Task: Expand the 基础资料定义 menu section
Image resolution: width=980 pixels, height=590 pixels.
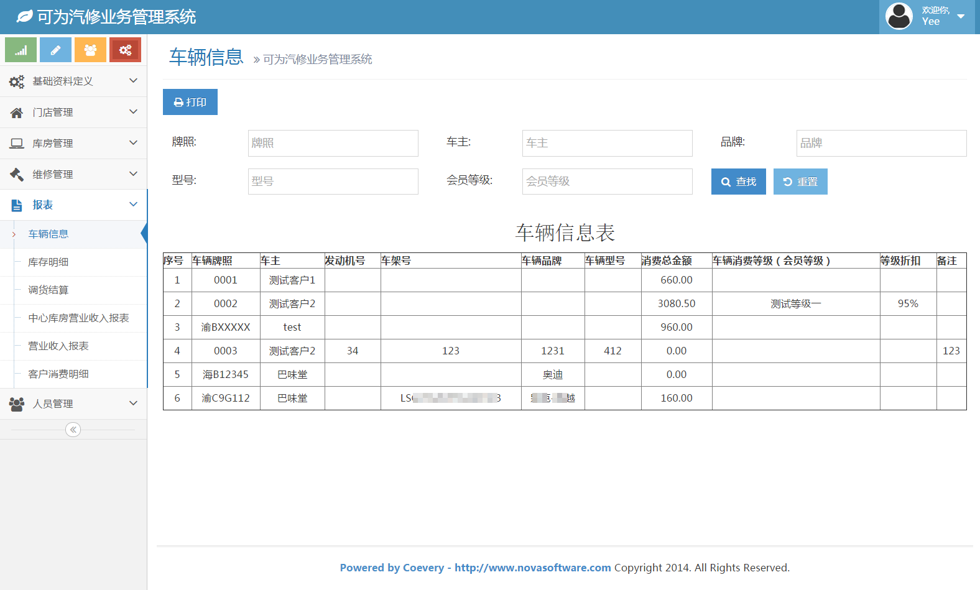Action: tap(73, 81)
